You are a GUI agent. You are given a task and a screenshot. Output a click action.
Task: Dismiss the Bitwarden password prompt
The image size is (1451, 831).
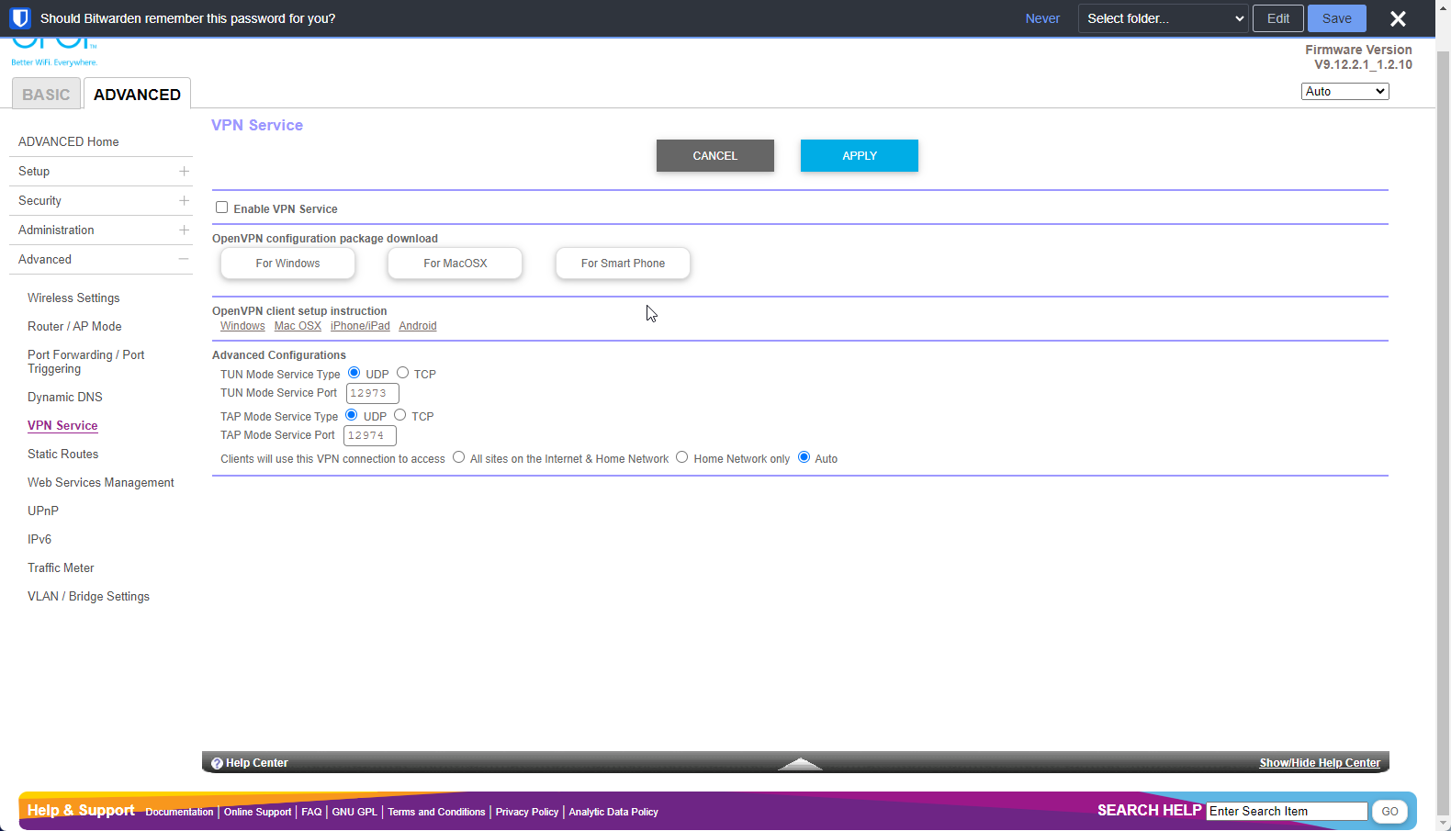coord(1398,18)
